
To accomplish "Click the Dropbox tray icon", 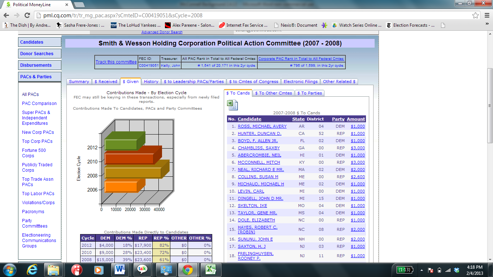I will (x=457, y=270).
